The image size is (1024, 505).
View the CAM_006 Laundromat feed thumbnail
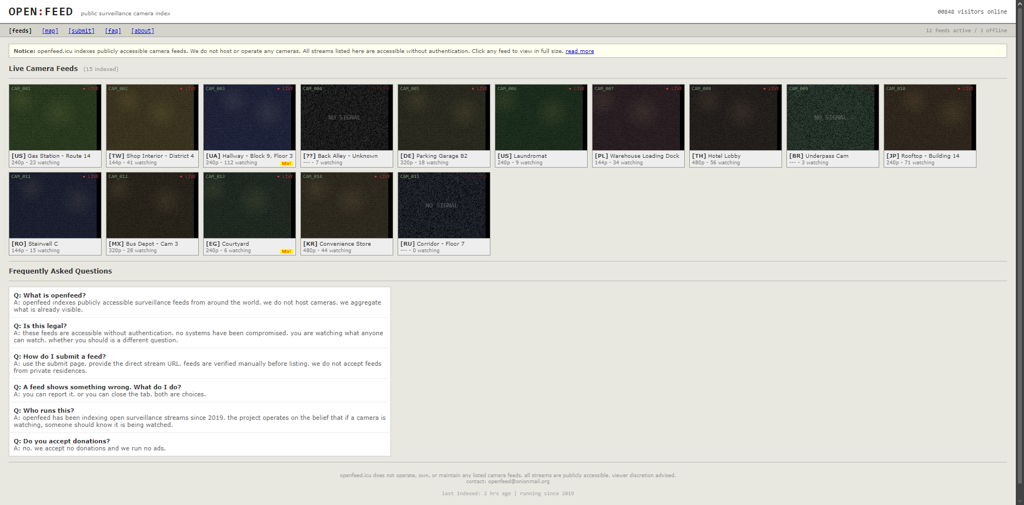click(x=541, y=117)
